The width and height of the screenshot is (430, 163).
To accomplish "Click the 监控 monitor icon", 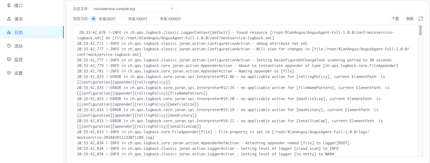I will pos(9,60).
